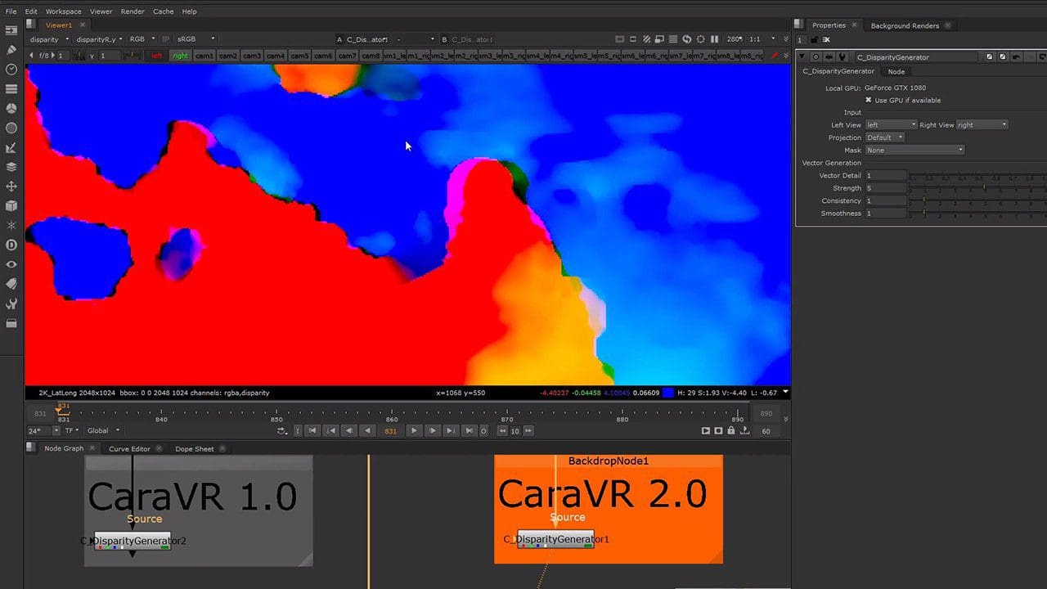1047x589 pixels.
Task: Click the viewer target ROI icon
Action: (x=700, y=39)
